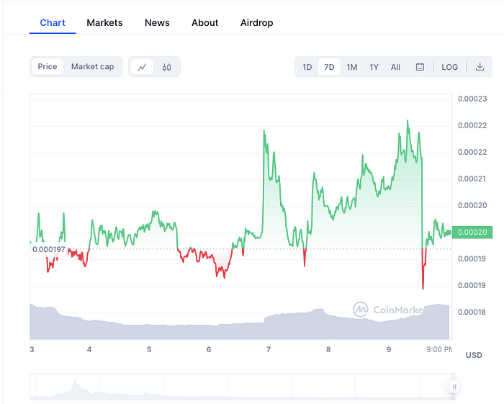504x404 pixels.
Task: Open the News tab
Action: click(x=157, y=23)
